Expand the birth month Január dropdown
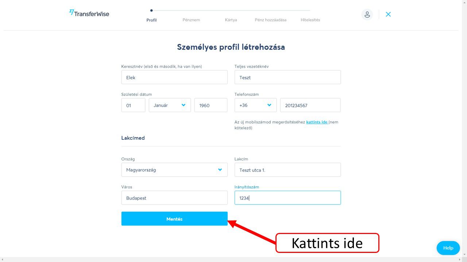 click(x=170, y=105)
